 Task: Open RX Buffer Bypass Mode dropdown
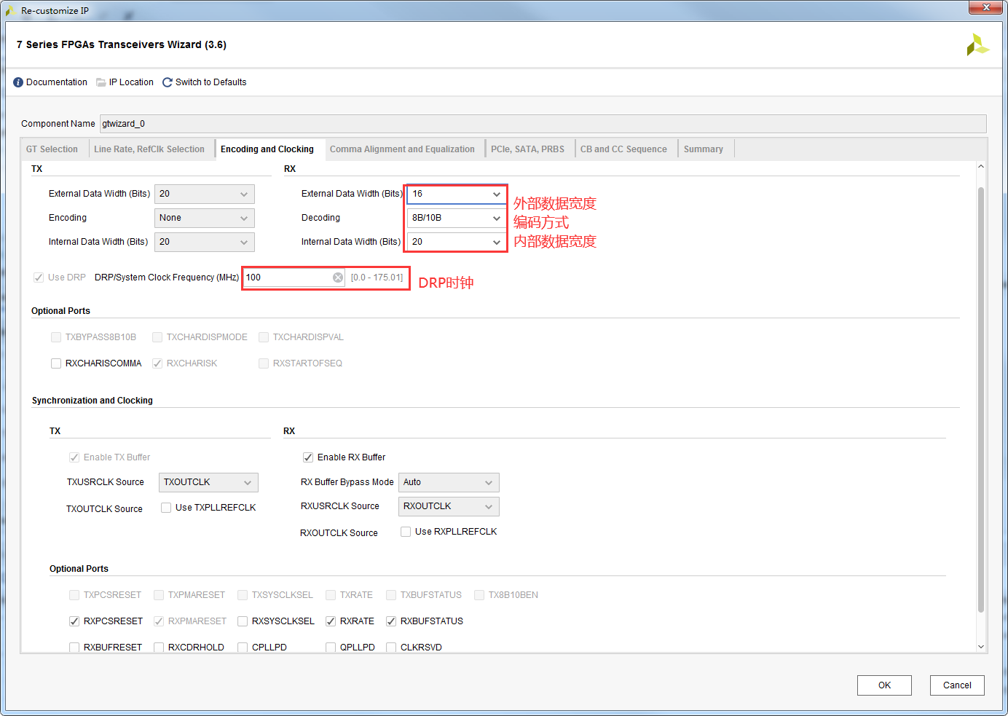coord(449,482)
